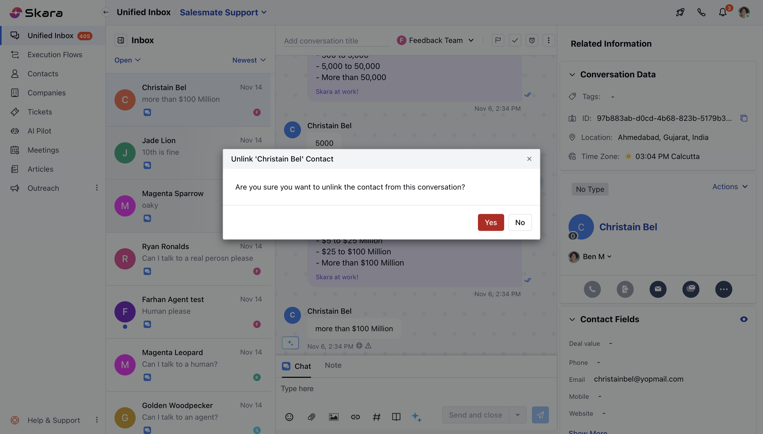Click the attachment paperclip icon
Viewport: 763px width, 434px height.
tap(312, 417)
